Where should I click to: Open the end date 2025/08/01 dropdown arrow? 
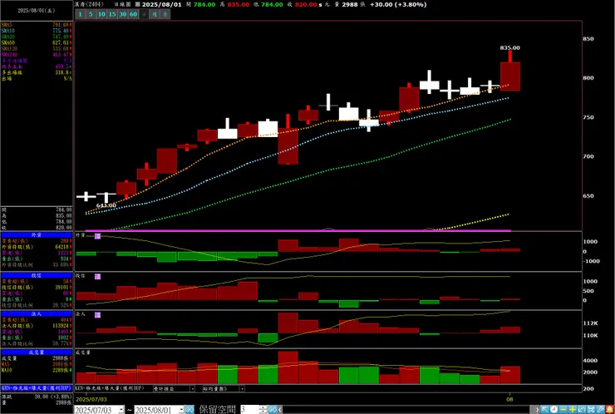181,410
